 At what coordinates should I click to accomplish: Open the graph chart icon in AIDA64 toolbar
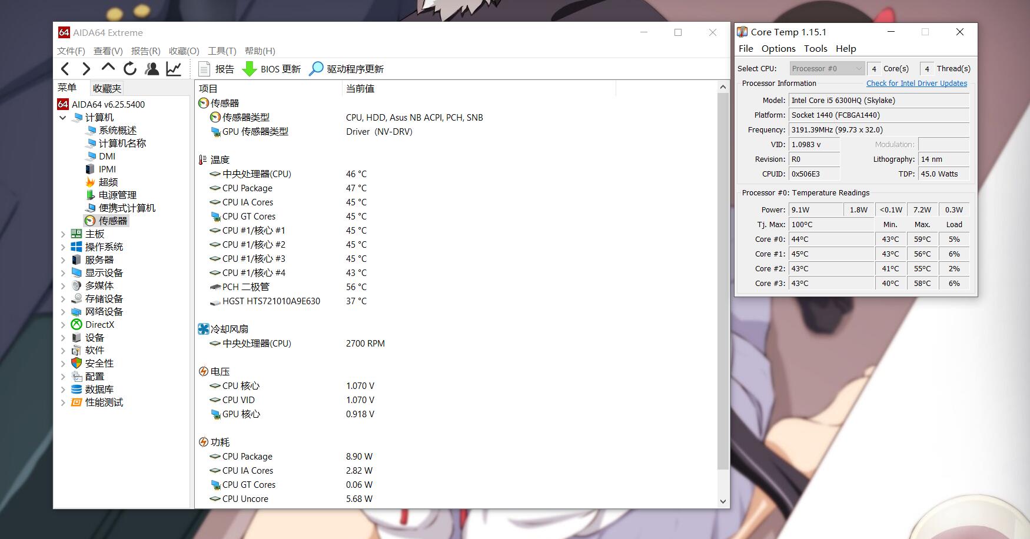174,69
